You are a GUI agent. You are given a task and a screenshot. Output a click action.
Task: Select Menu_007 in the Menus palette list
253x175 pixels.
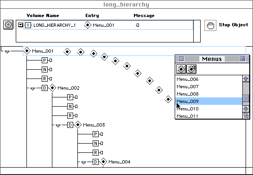tap(209, 86)
